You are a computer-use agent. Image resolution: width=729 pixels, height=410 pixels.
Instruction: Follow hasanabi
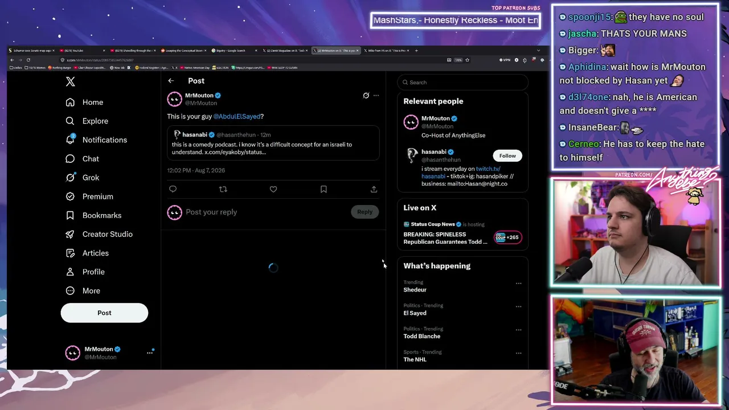[507, 156]
